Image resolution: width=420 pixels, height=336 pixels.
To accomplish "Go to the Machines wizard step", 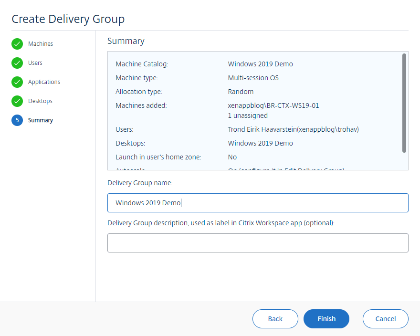I will [41, 44].
